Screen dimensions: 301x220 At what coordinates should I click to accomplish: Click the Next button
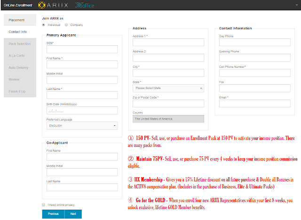[x=73, y=214]
